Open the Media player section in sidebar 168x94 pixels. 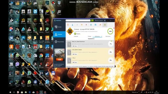click(x=59, y=42)
